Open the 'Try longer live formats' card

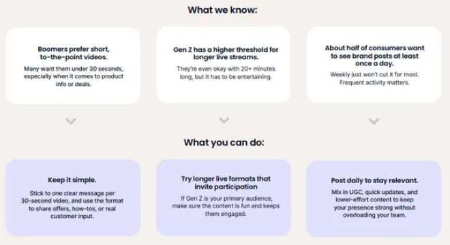[x=224, y=197]
